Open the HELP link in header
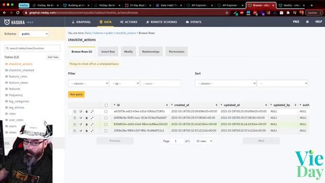Viewport: 325px width, 183px height. [318, 21]
